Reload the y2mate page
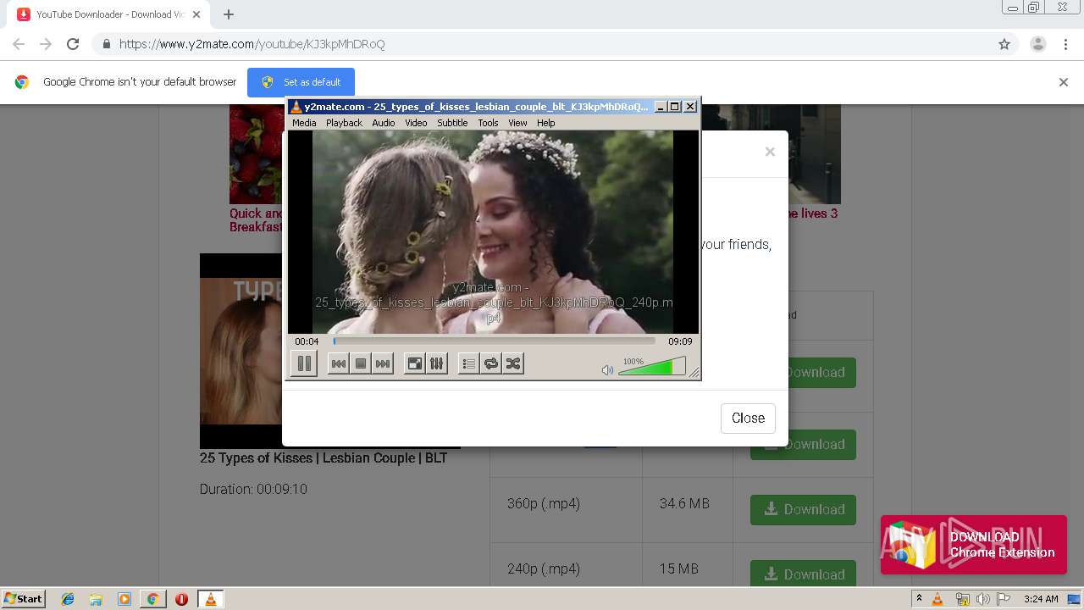This screenshot has width=1084, height=610. (x=73, y=44)
